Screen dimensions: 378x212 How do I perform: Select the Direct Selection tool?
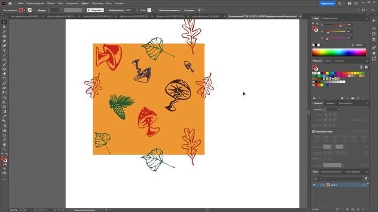pos(4,27)
